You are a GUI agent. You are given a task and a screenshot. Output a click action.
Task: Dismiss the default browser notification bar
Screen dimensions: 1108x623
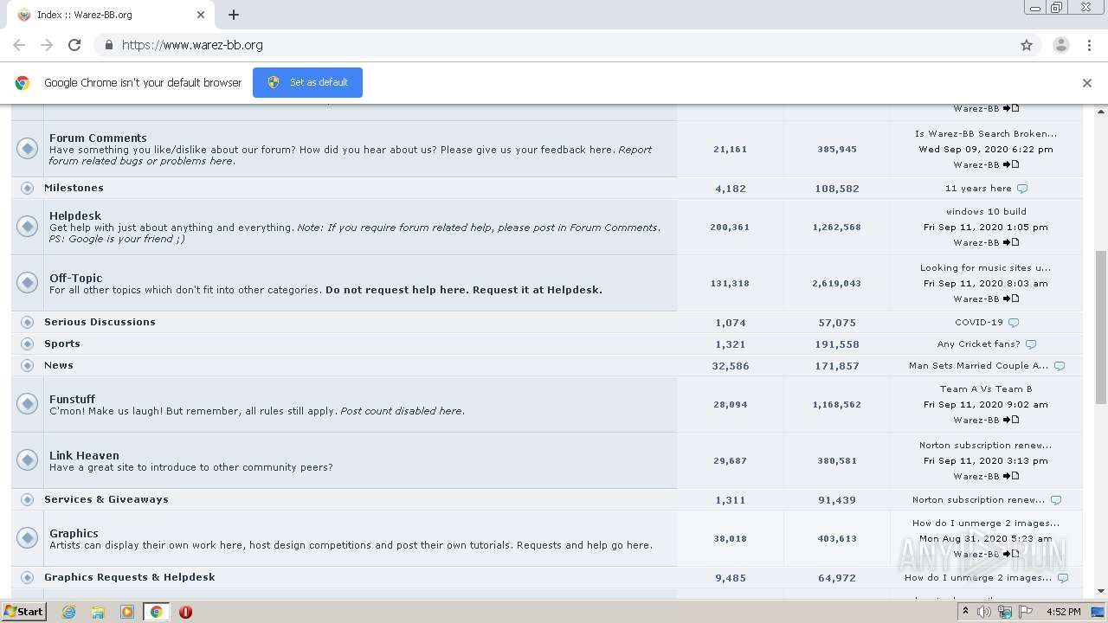(1087, 83)
